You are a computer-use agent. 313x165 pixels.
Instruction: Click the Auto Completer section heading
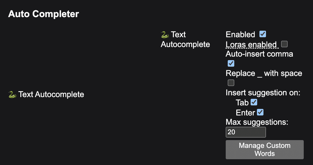pos(44,14)
